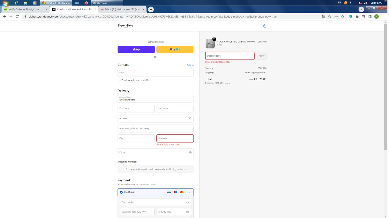389x218 pixels.
Task: Click the Email input field
Action: click(156, 73)
